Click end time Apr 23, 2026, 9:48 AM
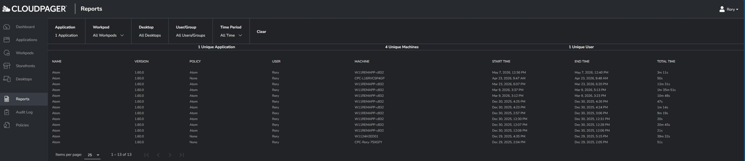This screenshot has width=745, height=161. pyautogui.click(x=591, y=78)
